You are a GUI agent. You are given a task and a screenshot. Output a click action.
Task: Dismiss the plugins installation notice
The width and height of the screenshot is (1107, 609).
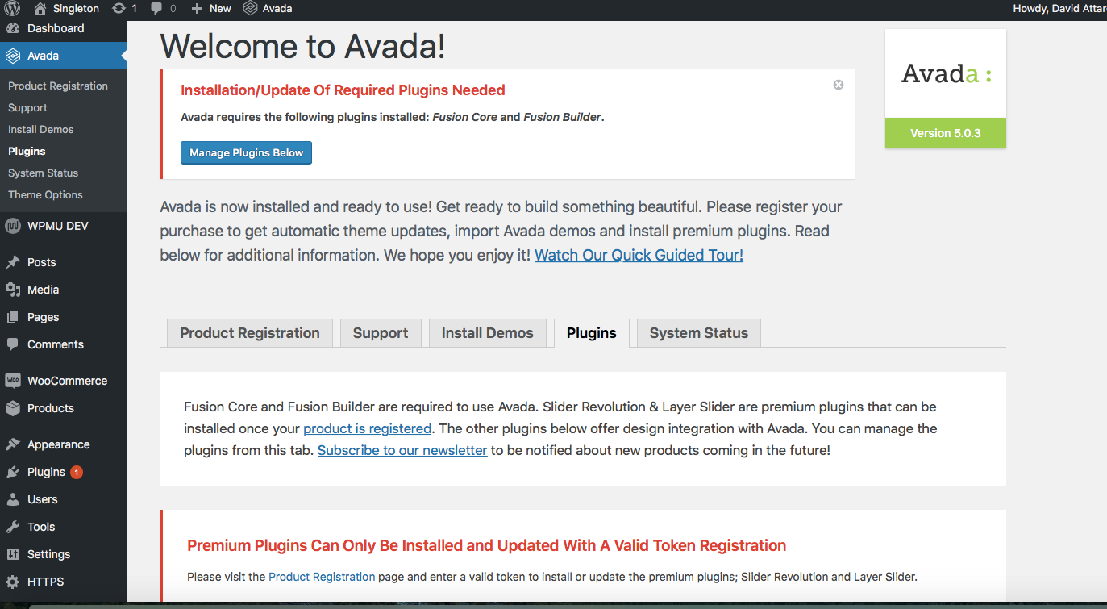point(838,84)
